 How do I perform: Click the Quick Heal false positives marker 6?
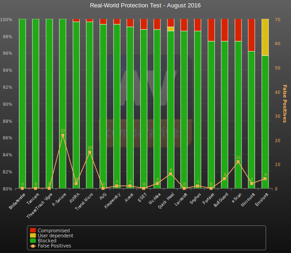point(171,174)
